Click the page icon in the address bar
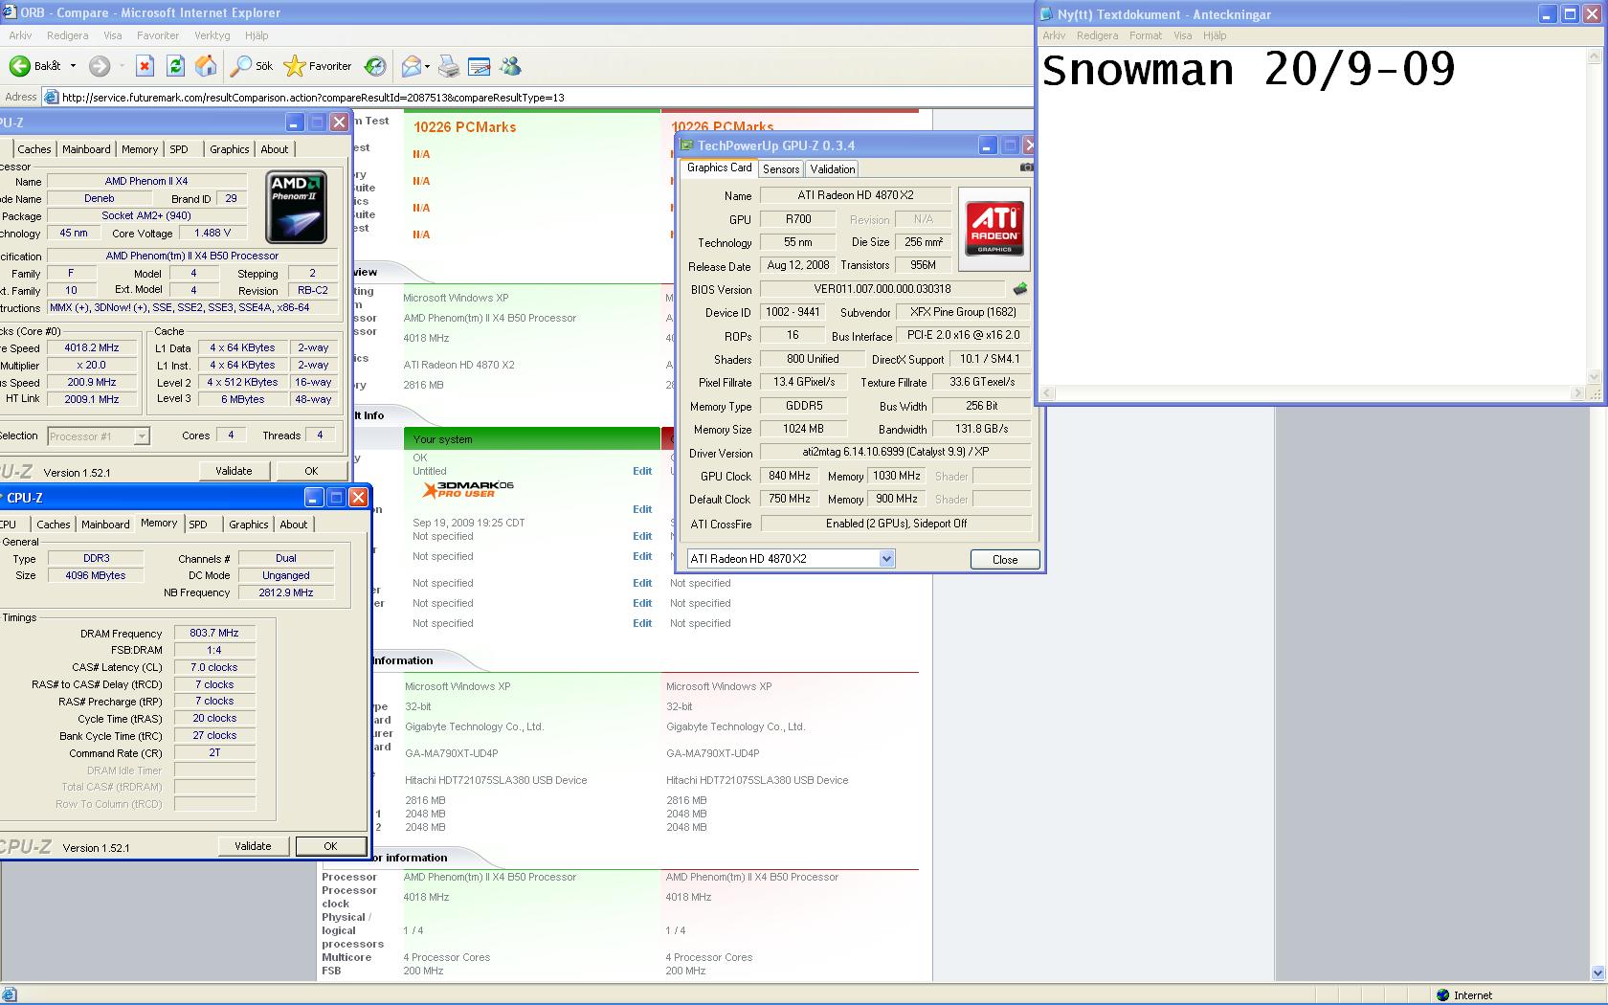This screenshot has width=1608, height=1005. click(53, 97)
